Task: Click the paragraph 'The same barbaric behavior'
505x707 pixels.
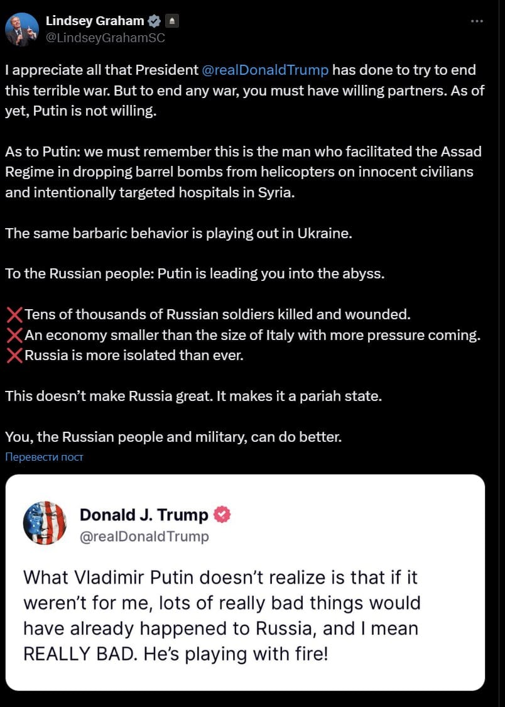Action: tap(178, 233)
